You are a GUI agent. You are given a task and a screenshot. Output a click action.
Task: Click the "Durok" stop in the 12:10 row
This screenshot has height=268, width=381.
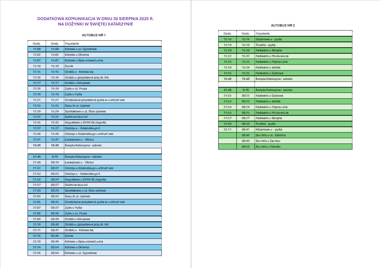[x=69, y=66]
